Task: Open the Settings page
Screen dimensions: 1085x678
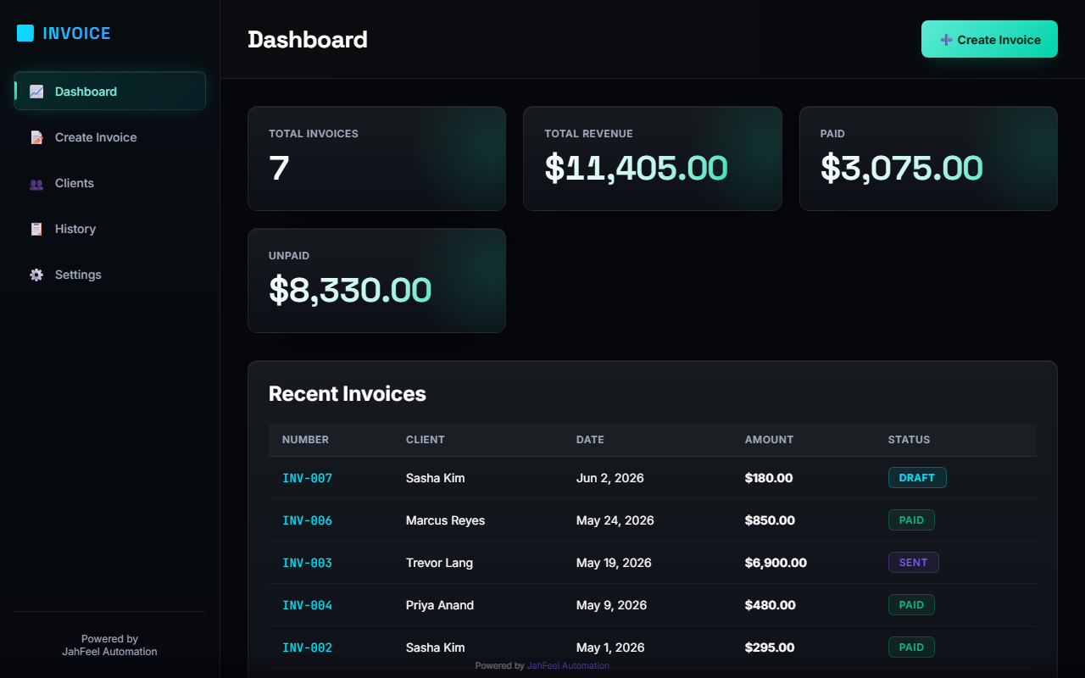Action: click(109, 275)
